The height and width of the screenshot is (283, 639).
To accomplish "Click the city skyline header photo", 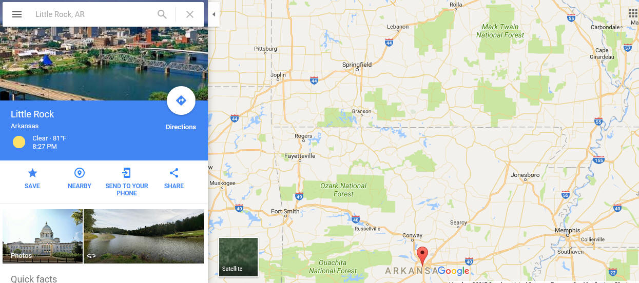I will click(x=104, y=64).
